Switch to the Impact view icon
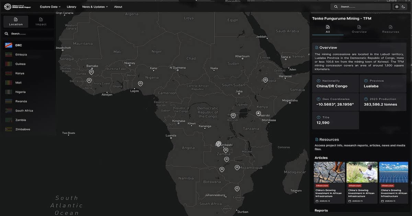Image resolution: width=412 pixels, height=216 pixels. coord(41,20)
